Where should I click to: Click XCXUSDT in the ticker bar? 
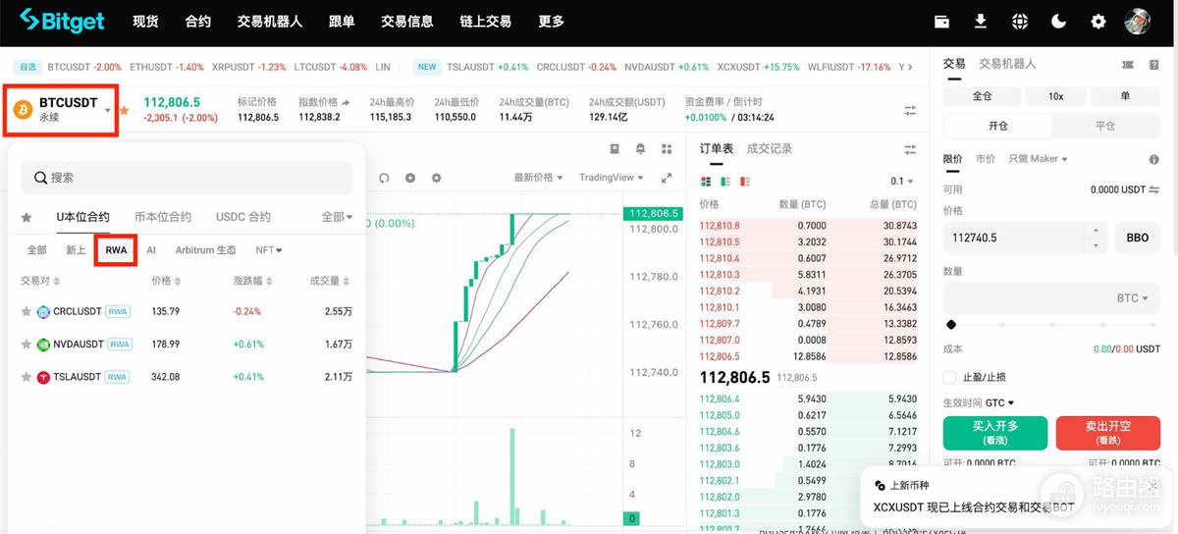(x=760, y=67)
